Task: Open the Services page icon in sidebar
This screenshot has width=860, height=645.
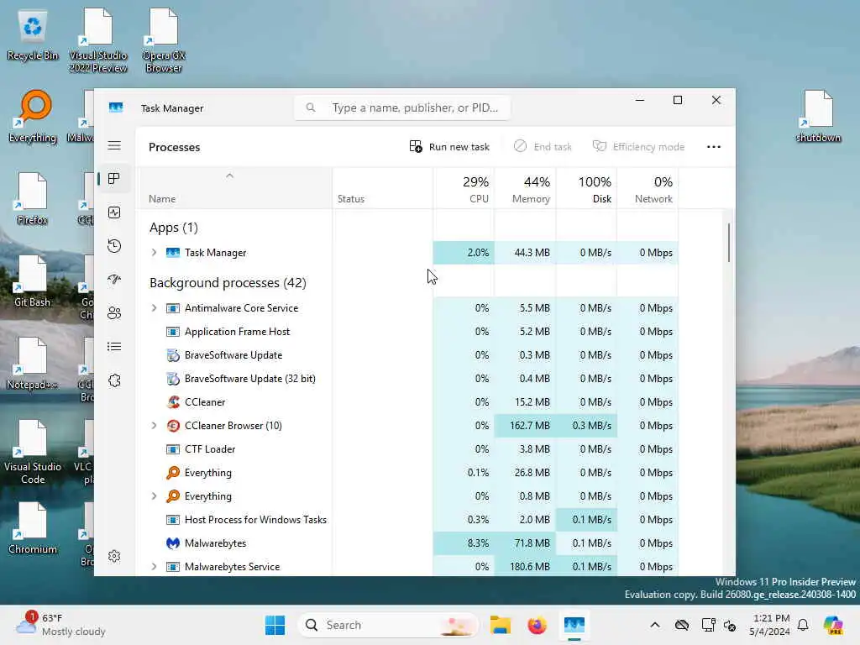Action: (x=114, y=380)
